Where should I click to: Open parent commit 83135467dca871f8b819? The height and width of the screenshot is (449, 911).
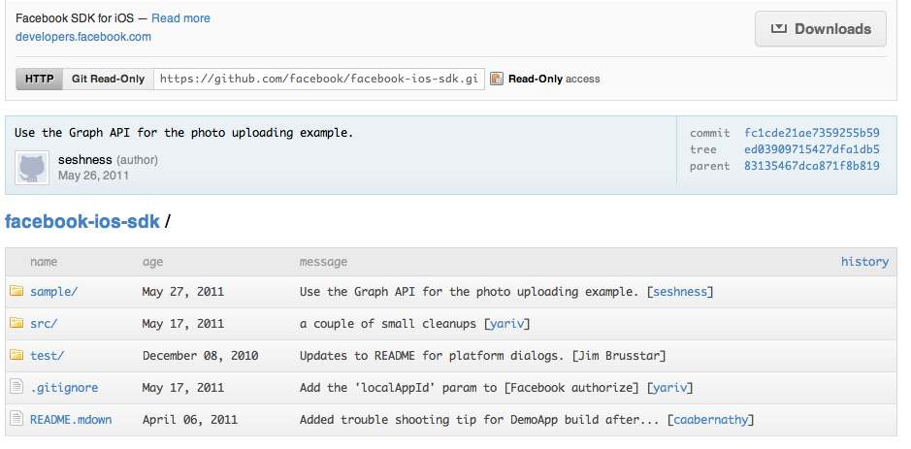(811, 166)
